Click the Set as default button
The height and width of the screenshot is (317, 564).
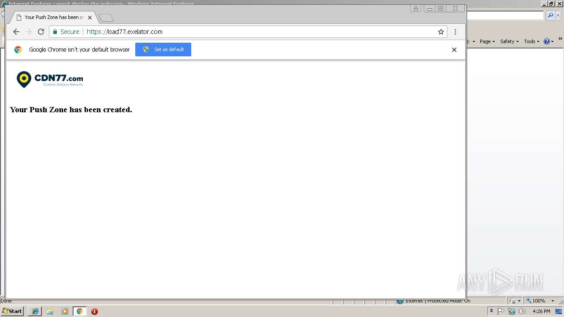pyautogui.click(x=163, y=49)
